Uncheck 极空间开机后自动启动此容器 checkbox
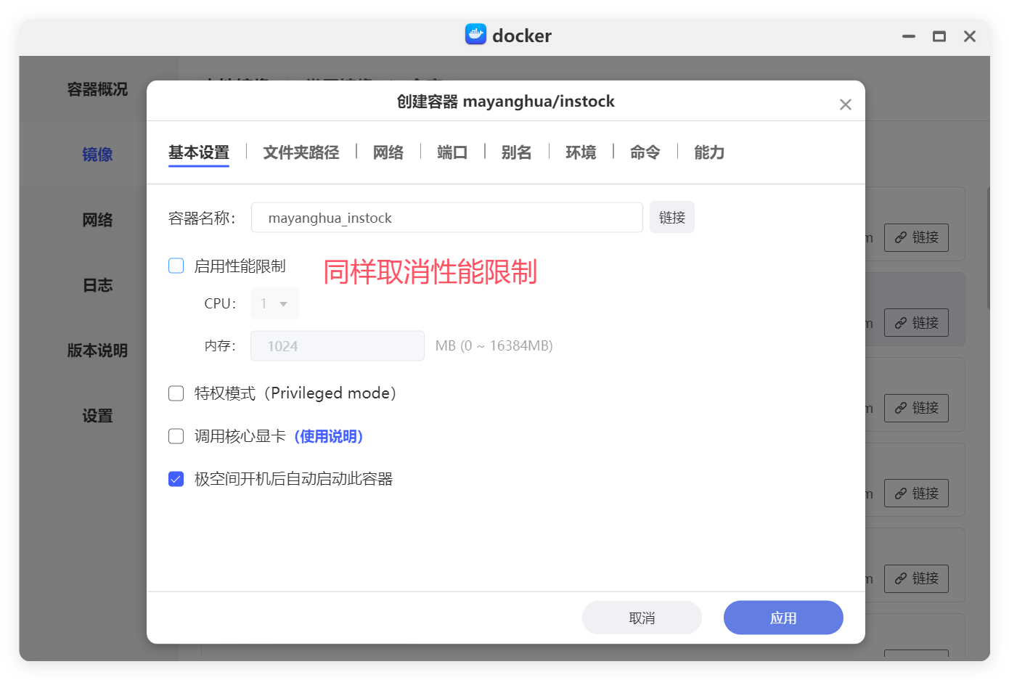 (x=176, y=479)
